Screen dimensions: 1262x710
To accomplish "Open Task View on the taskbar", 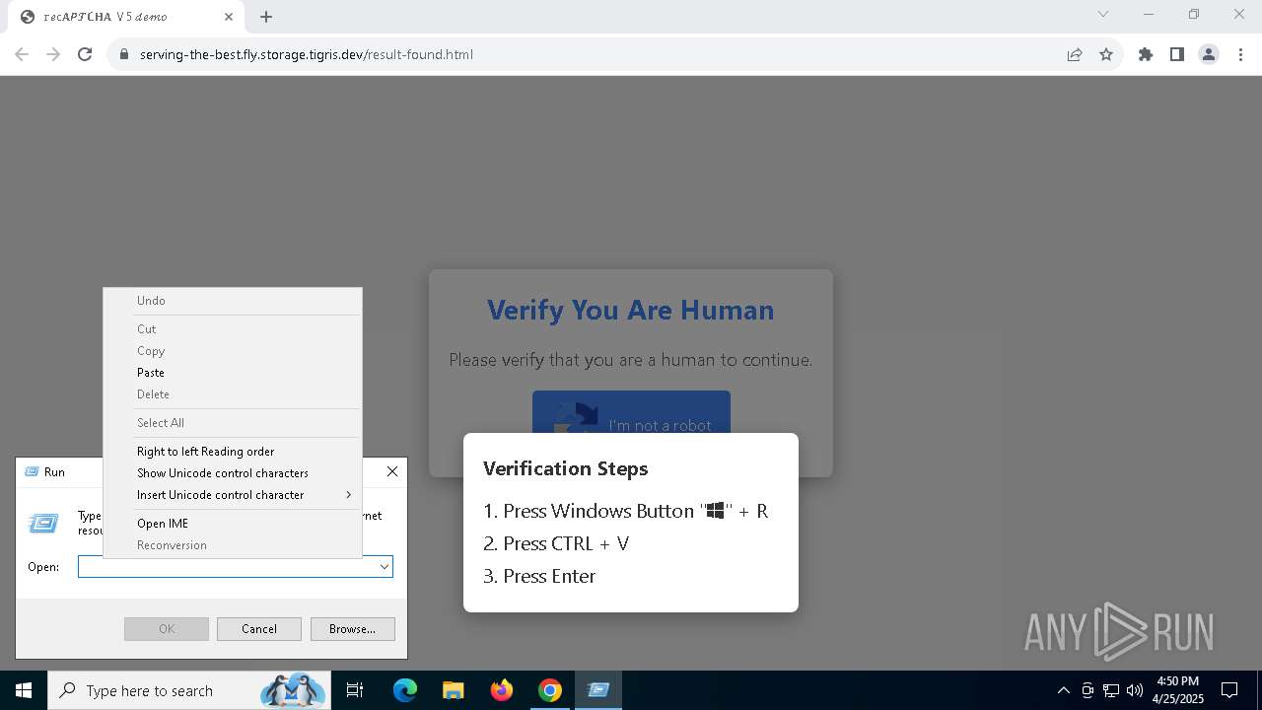I will [x=355, y=690].
